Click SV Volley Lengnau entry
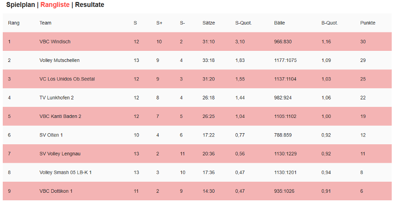Viewport: 394px width, 203px height. [x=60, y=154]
